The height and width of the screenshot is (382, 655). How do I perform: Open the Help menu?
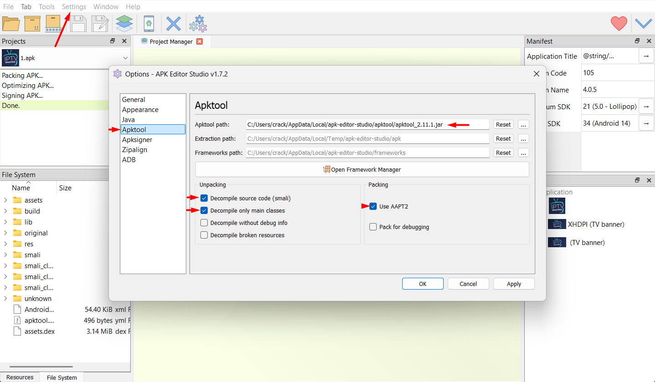[133, 6]
